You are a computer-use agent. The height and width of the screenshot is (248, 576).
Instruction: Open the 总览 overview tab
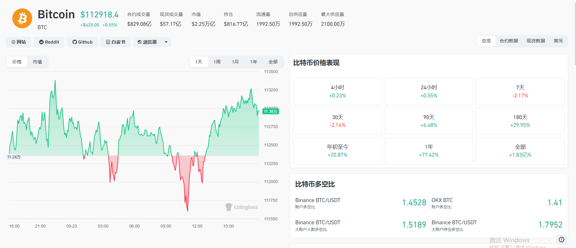(x=486, y=41)
